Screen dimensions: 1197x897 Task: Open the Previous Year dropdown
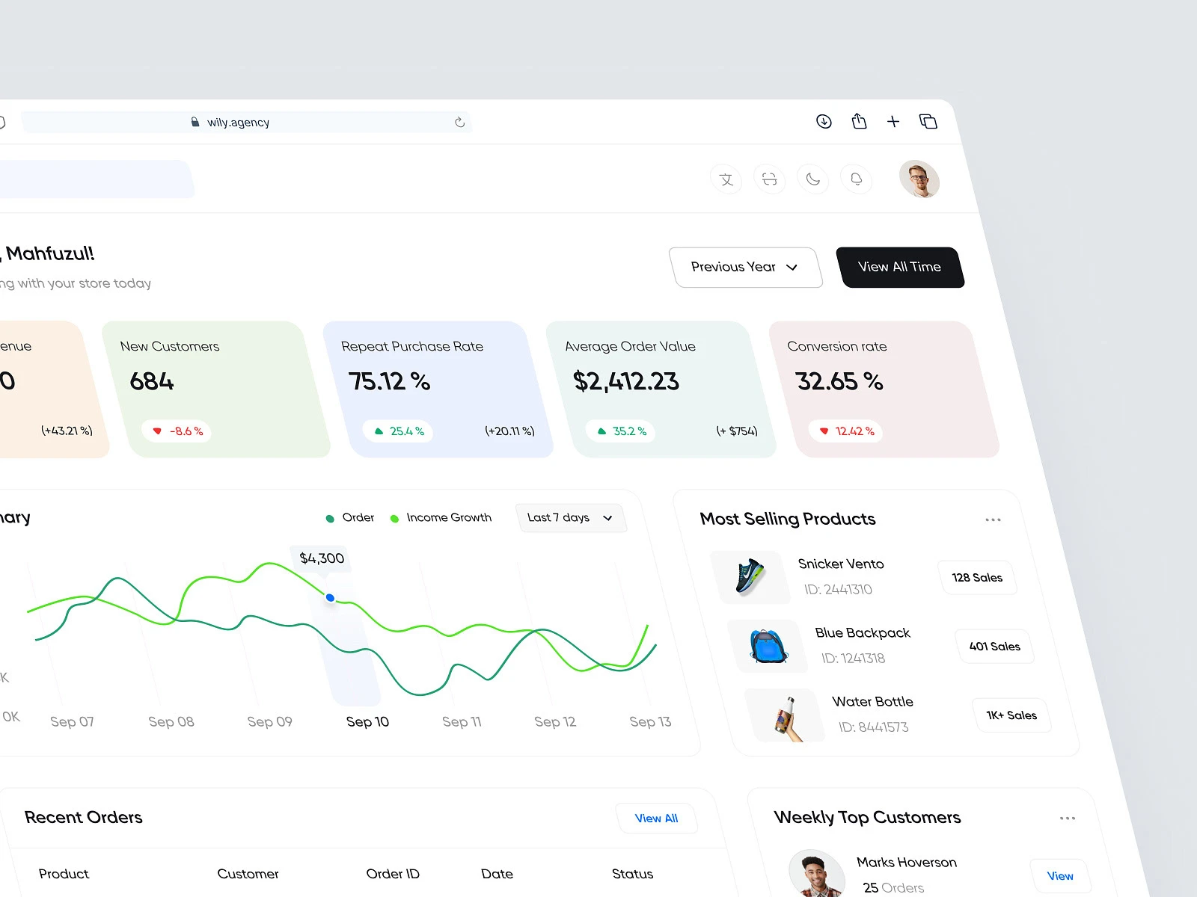coord(746,267)
